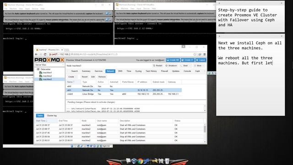
Task: Select task row started Jul 31 23:08:37
Action: (x=119, y=125)
